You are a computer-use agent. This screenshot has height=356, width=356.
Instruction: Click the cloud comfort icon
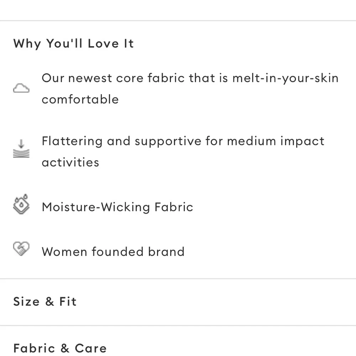21,88
